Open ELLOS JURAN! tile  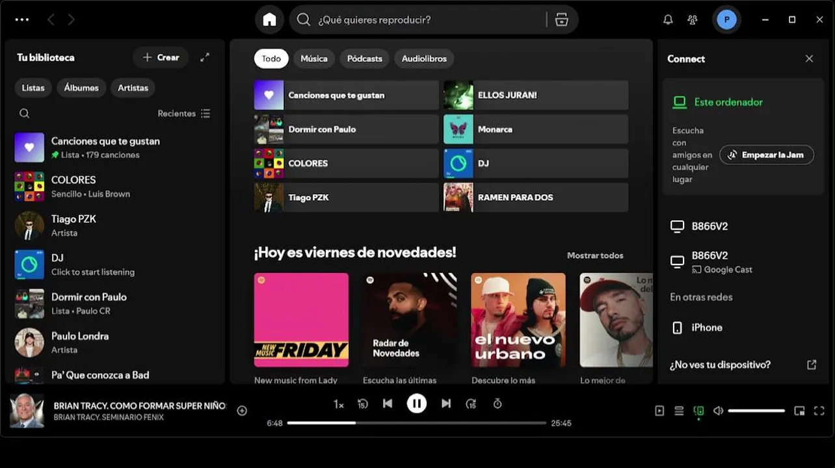tap(536, 95)
